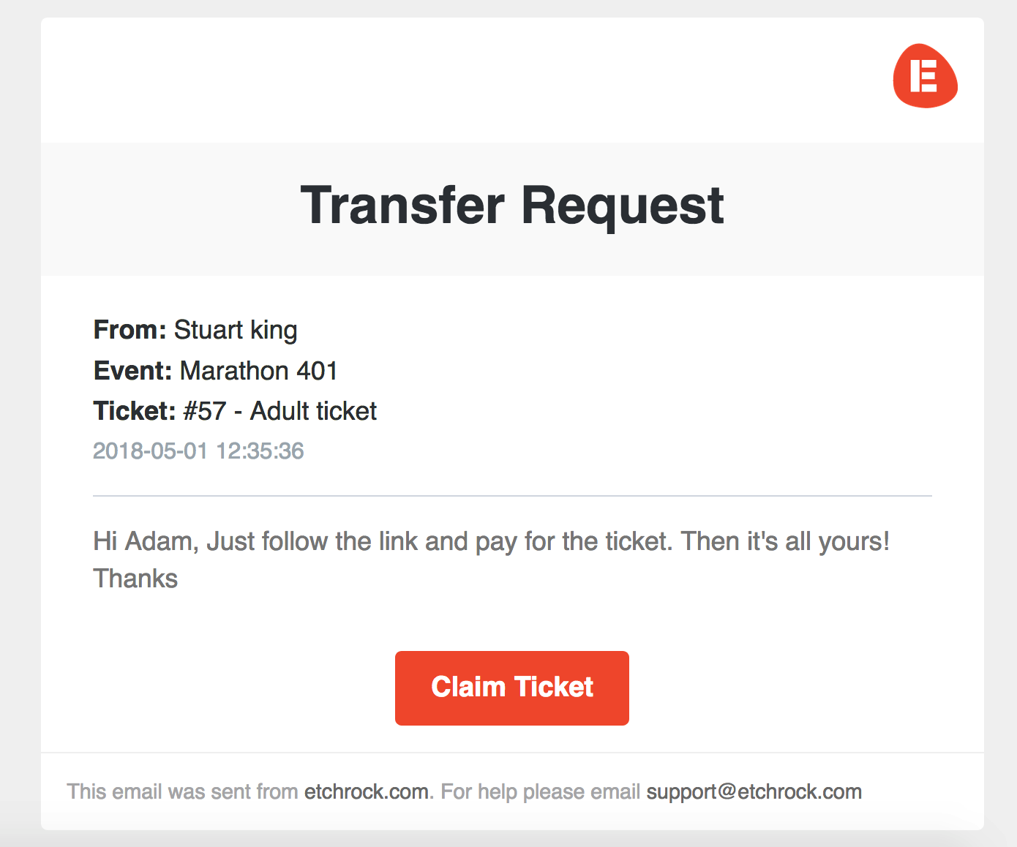
Task: Select the sender name Stuart king
Action: click(236, 330)
